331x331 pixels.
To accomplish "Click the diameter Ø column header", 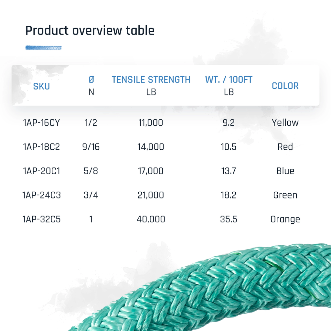I will tap(91, 80).
